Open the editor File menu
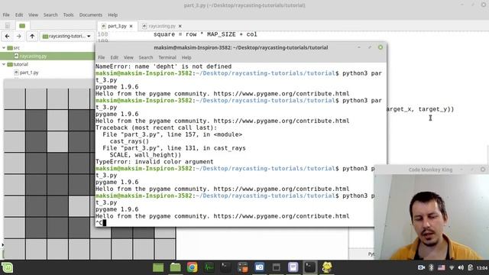The height and width of the screenshot is (275, 489). pyautogui.click(x=6, y=15)
